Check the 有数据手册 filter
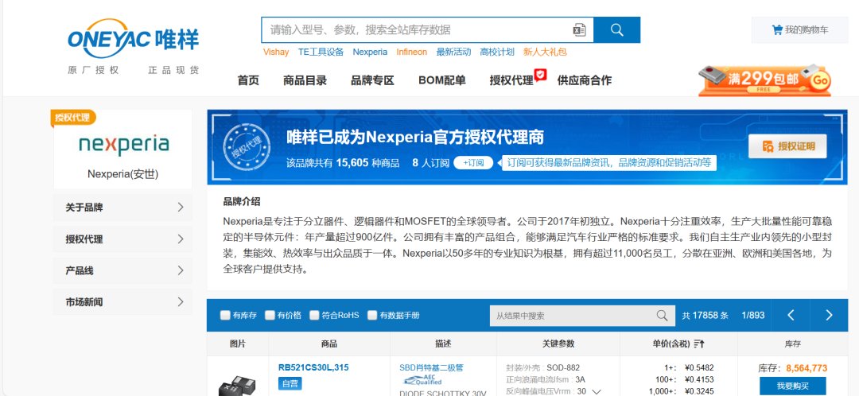This screenshot has height=396, width=859. (x=372, y=316)
